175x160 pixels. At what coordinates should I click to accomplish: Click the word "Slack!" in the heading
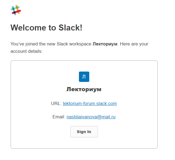pos(70,27)
